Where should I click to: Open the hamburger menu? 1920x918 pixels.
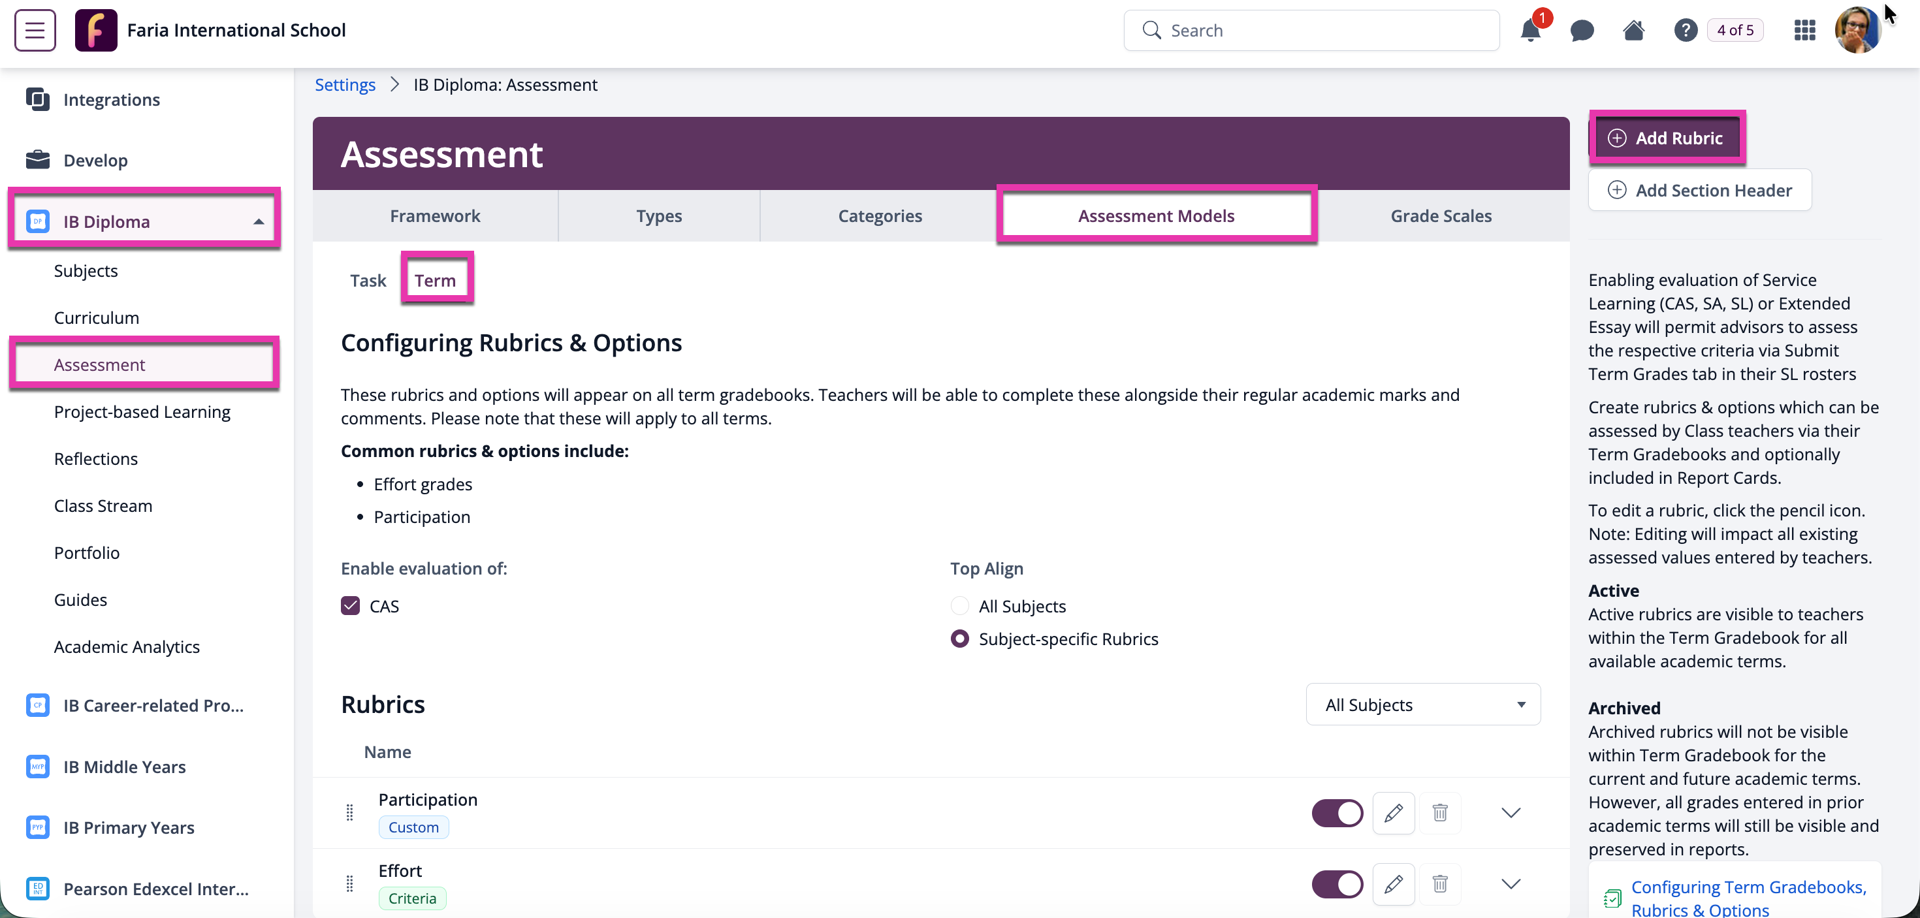pos(35,30)
